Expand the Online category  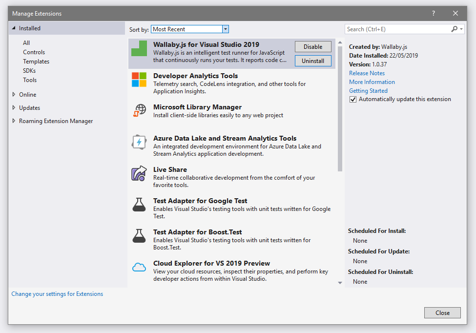coord(14,94)
